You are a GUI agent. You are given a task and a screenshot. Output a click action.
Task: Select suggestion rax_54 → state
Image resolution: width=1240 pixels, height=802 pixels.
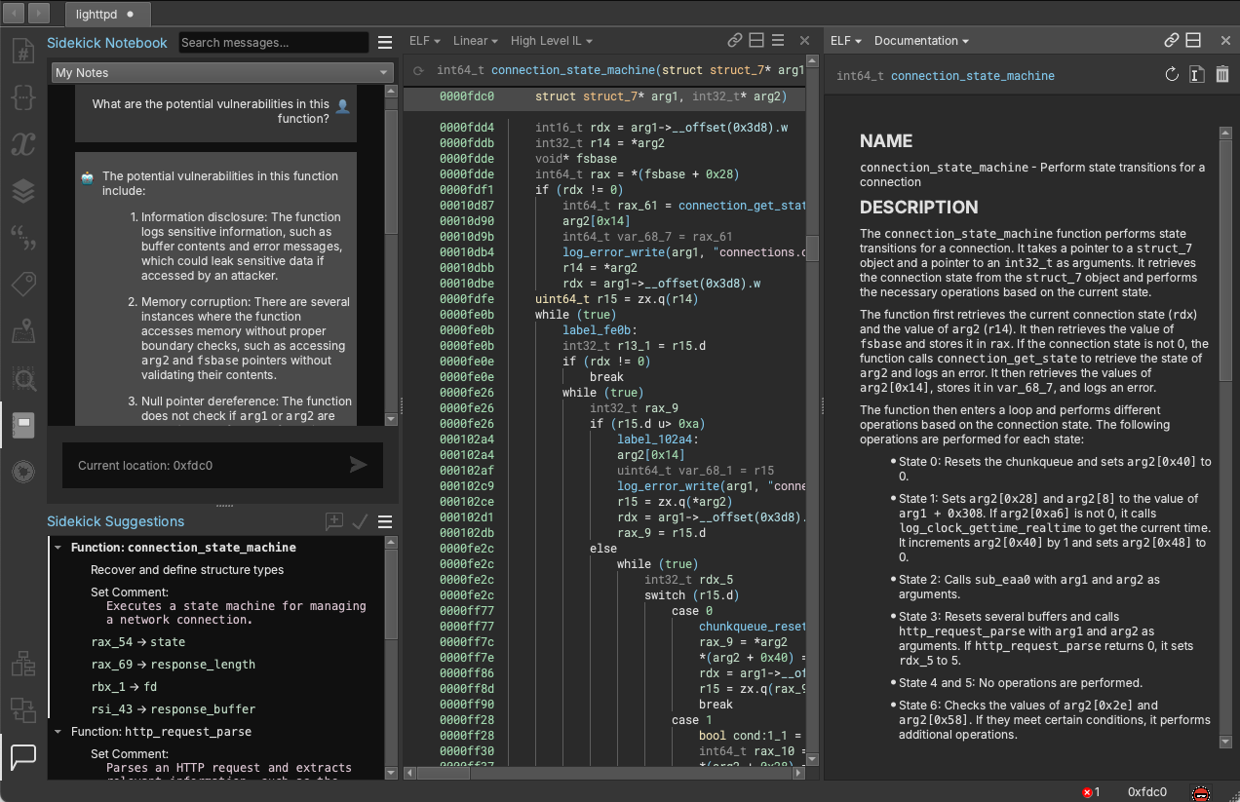coord(138,642)
